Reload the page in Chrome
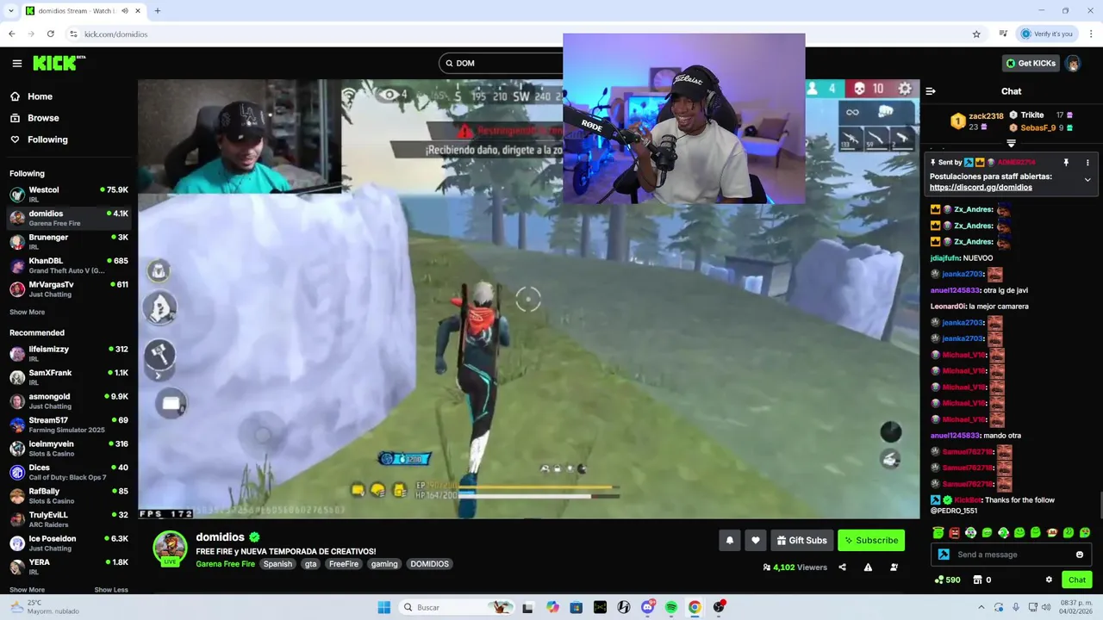 pyautogui.click(x=51, y=34)
